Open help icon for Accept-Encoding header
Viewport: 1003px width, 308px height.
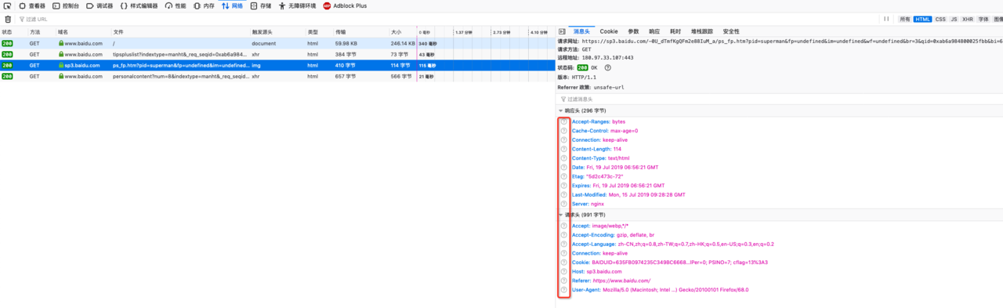click(x=563, y=234)
